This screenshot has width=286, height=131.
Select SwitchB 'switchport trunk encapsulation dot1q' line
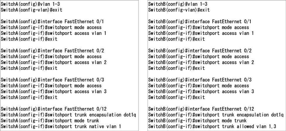click(x=215, y=115)
